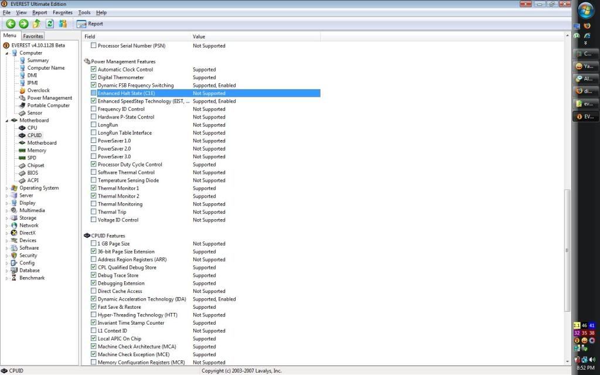Expand the Operating System tree node
Image resolution: width=600 pixels, height=375 pixels.
[6, 188]
